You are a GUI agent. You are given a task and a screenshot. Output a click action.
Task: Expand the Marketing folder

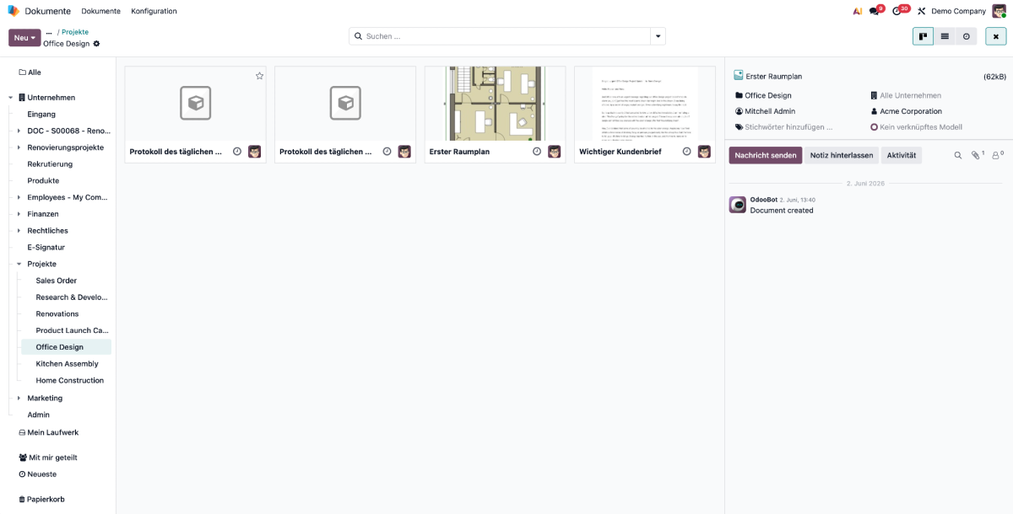[19, 398]
